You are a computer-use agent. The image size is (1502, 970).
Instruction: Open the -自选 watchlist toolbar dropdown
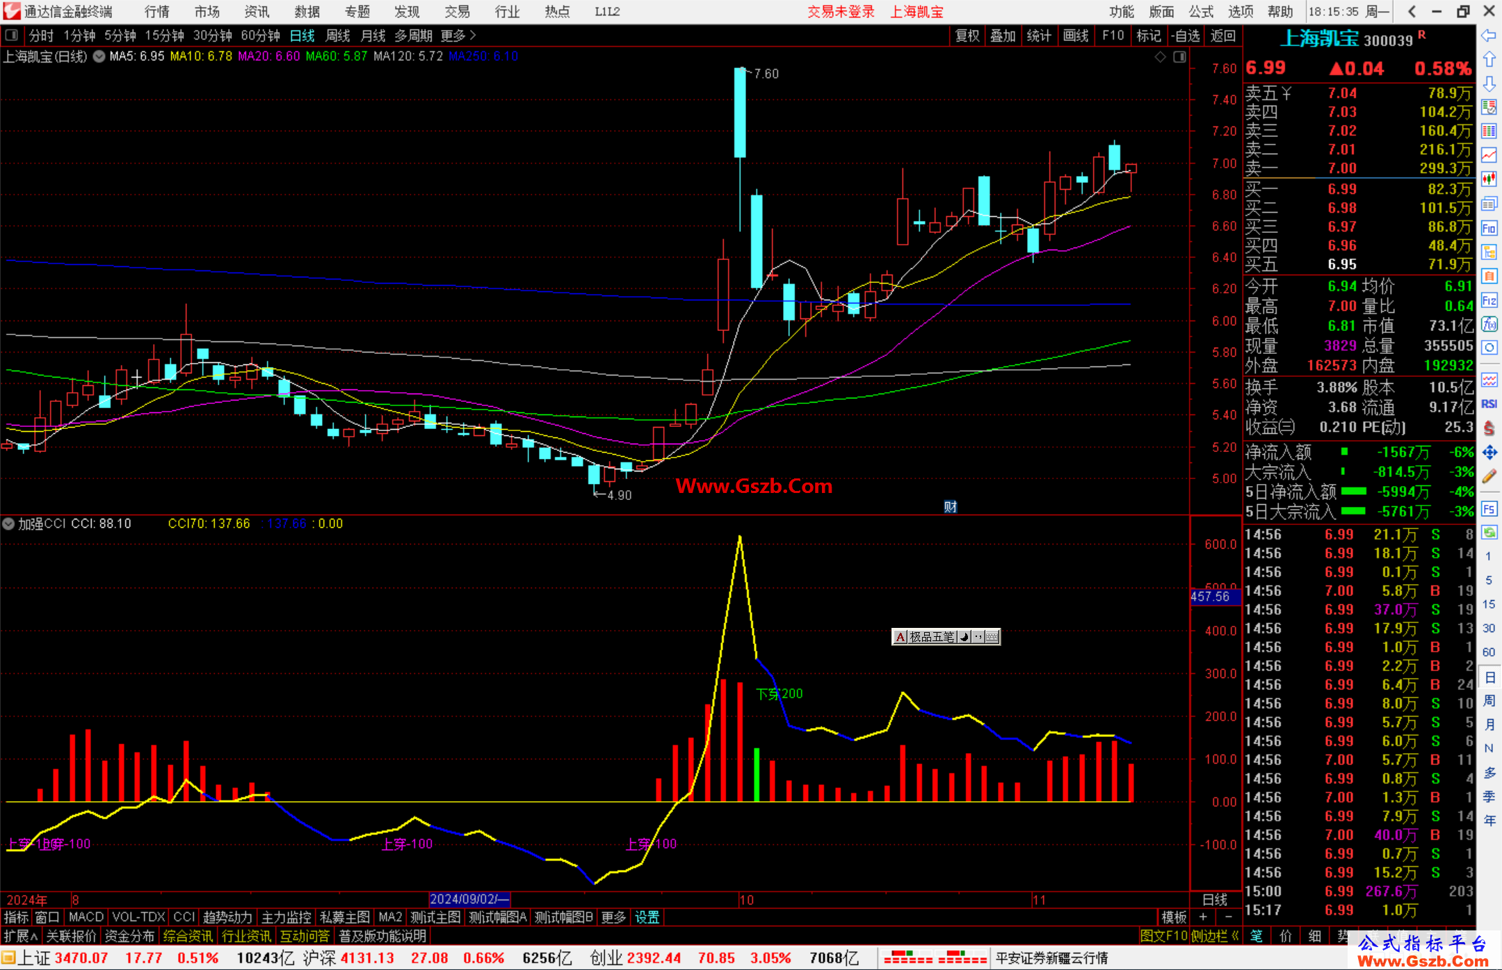point(1185,35)
